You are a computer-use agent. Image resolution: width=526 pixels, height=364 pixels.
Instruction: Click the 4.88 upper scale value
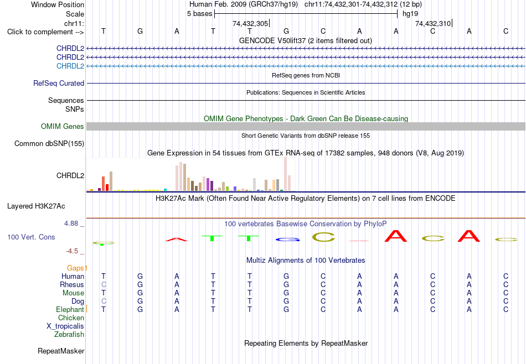[71, 223]
